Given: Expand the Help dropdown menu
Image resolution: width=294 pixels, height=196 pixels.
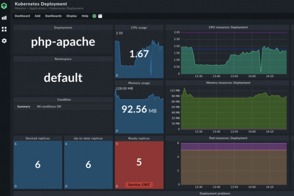Looking at the screenshot, I should (85, 16).
